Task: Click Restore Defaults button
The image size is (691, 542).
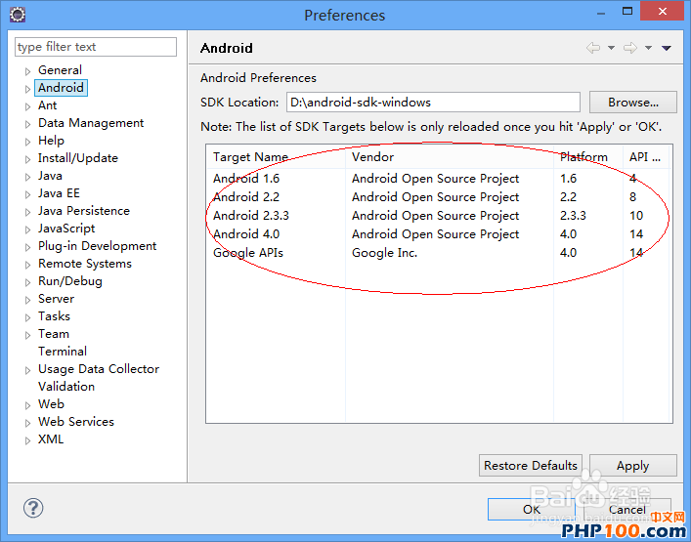Action: [530, 466]
